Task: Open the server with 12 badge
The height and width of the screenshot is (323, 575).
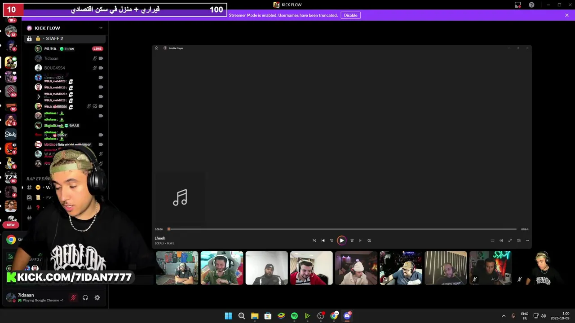Action: point(11,31)
